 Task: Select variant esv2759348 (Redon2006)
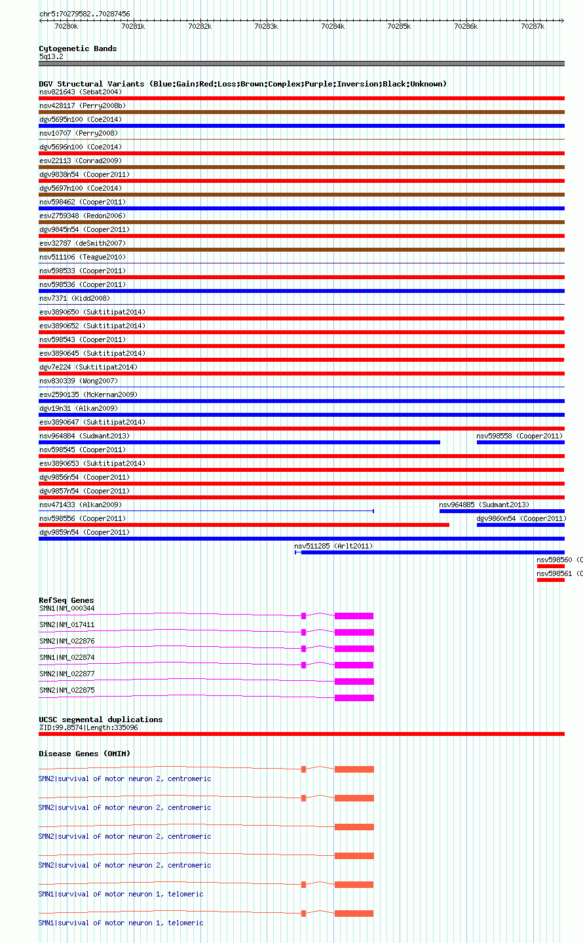coord(83,216)
